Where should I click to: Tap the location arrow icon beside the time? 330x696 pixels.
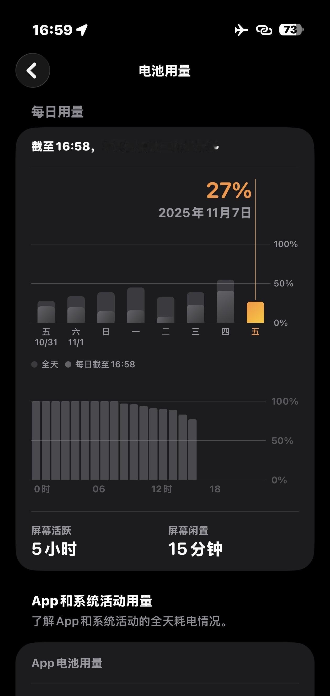[82, 30]
